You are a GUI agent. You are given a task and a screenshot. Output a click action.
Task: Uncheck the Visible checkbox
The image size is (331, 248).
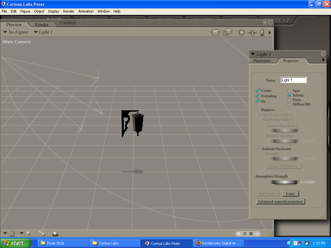[x=257, y=91]
